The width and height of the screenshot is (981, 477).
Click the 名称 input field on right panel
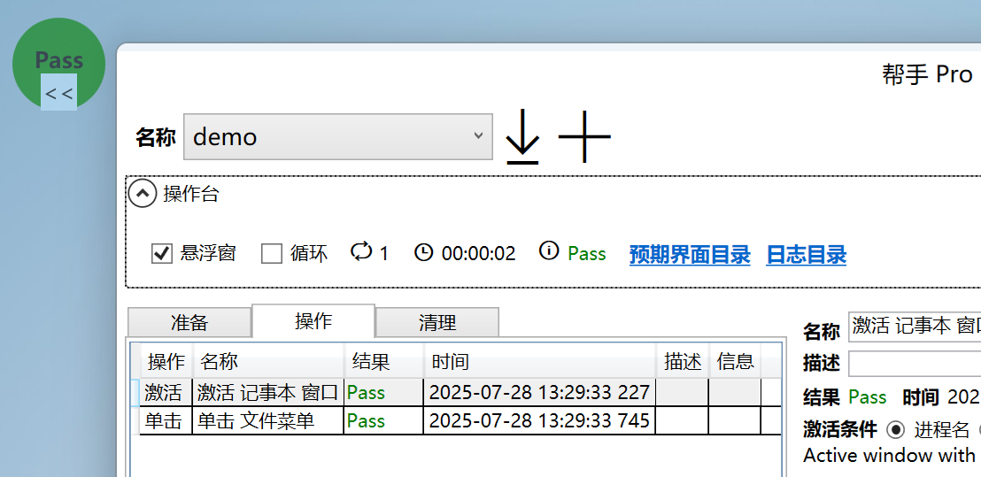(915, 327)
